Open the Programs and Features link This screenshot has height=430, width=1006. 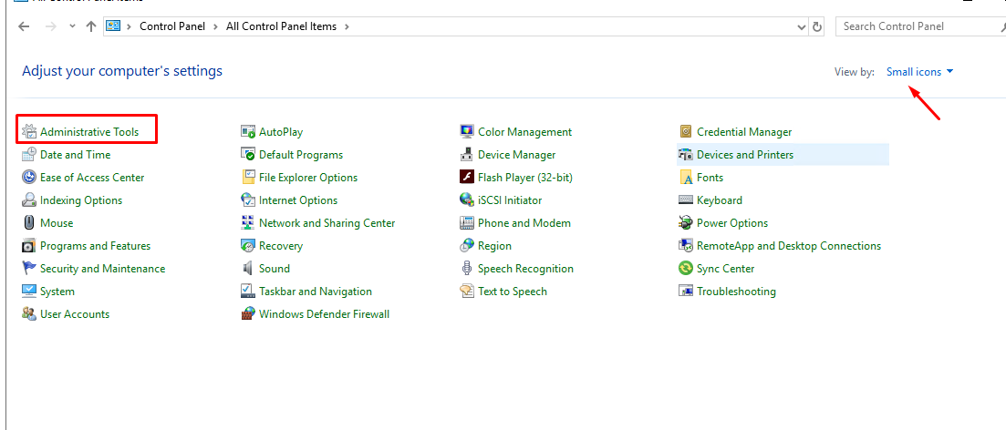click(95, 245)
